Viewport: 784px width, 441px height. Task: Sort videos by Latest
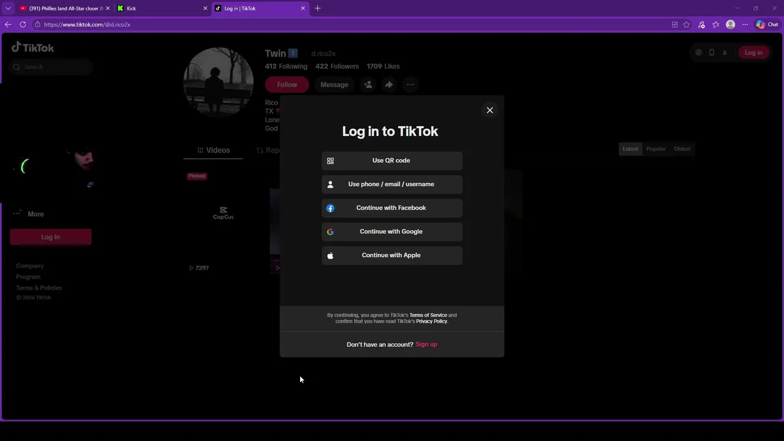630,149
